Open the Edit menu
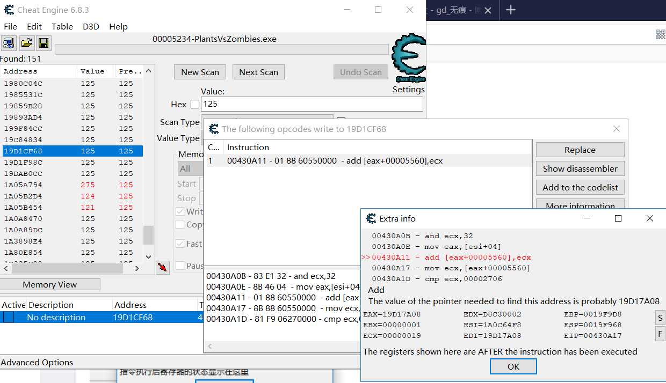666x383 pixels. pos(34,26)
